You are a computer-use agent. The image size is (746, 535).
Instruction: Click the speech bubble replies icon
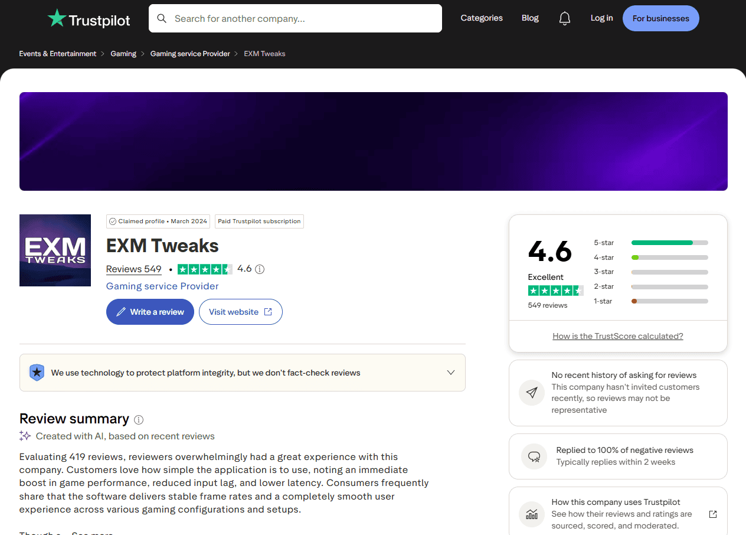(x=534, y=456)
